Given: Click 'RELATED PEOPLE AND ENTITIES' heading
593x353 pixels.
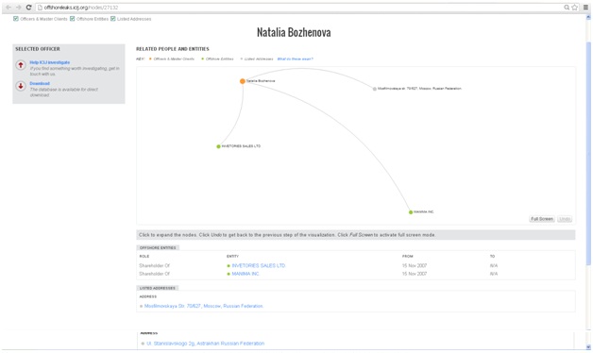Looking at the screenshot, I should tap(173, 49).
